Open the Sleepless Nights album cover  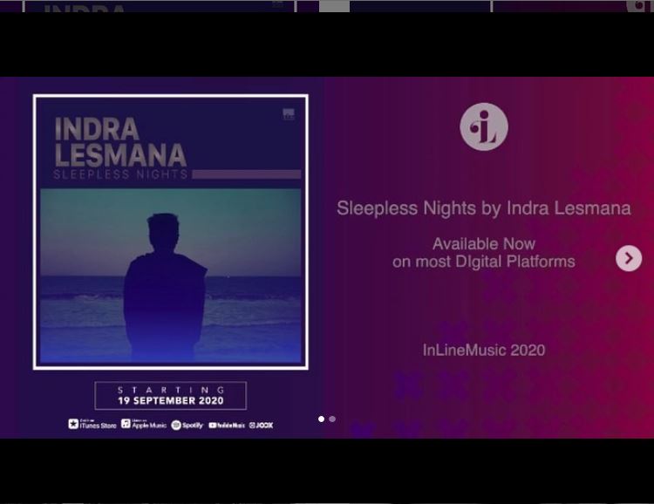pos(171,232)
